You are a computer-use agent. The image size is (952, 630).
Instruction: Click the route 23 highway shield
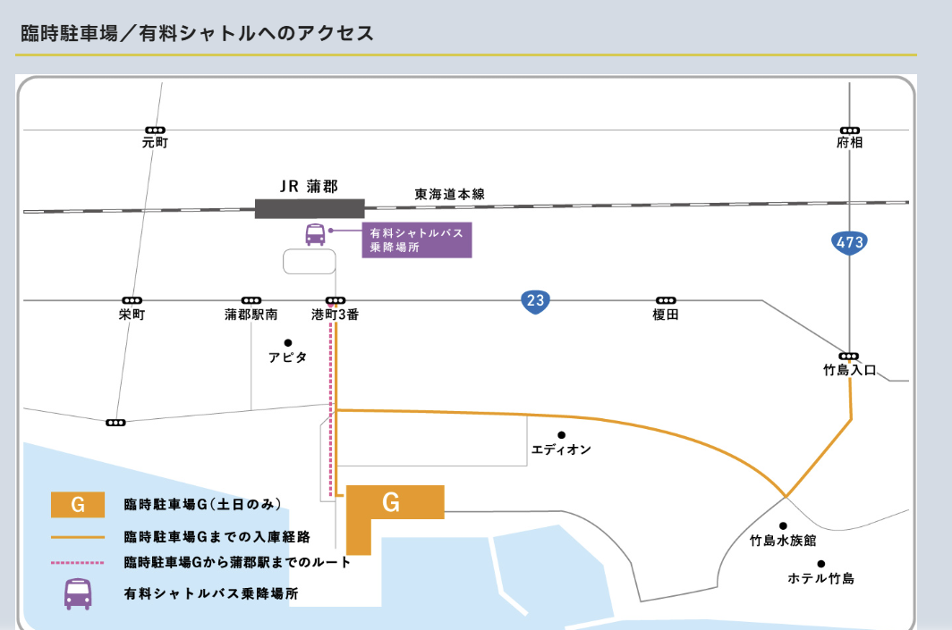[x=535, y=301]
